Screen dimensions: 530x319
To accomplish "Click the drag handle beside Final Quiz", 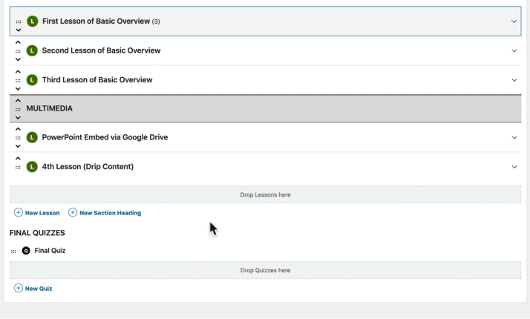I will click(13, 251).
